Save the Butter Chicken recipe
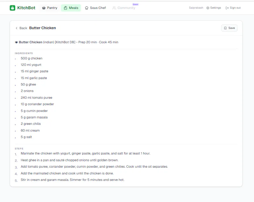This screenshot has width=254, height=202. coord(229,28)
